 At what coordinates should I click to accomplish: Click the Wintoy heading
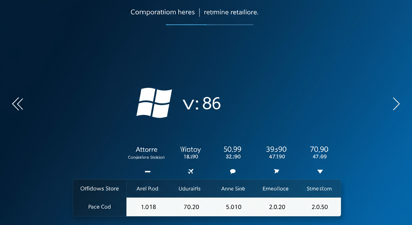[191, 150]
